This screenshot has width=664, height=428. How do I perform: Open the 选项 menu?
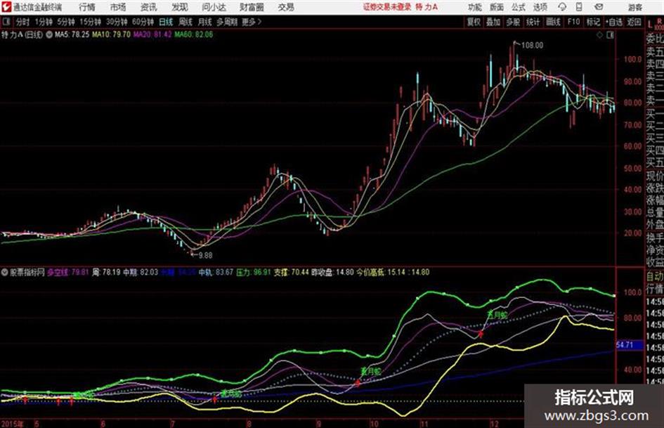(540, 7)
